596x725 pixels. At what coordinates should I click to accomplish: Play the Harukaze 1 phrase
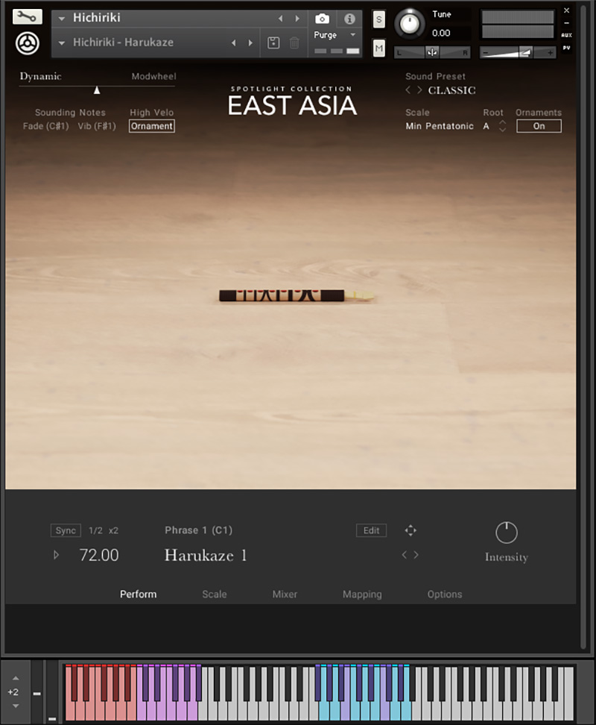click(x=57, y=555)
